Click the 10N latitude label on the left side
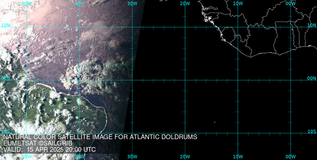 click(5, 25)
